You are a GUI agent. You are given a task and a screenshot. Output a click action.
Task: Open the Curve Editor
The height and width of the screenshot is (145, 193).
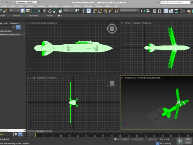171,11
